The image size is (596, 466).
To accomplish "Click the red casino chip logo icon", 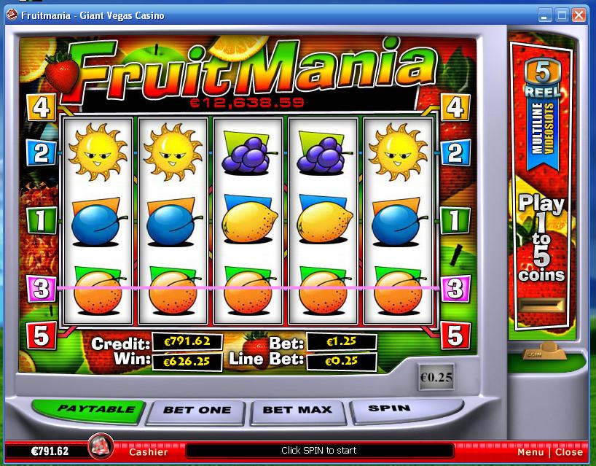I will coord(101,446).
